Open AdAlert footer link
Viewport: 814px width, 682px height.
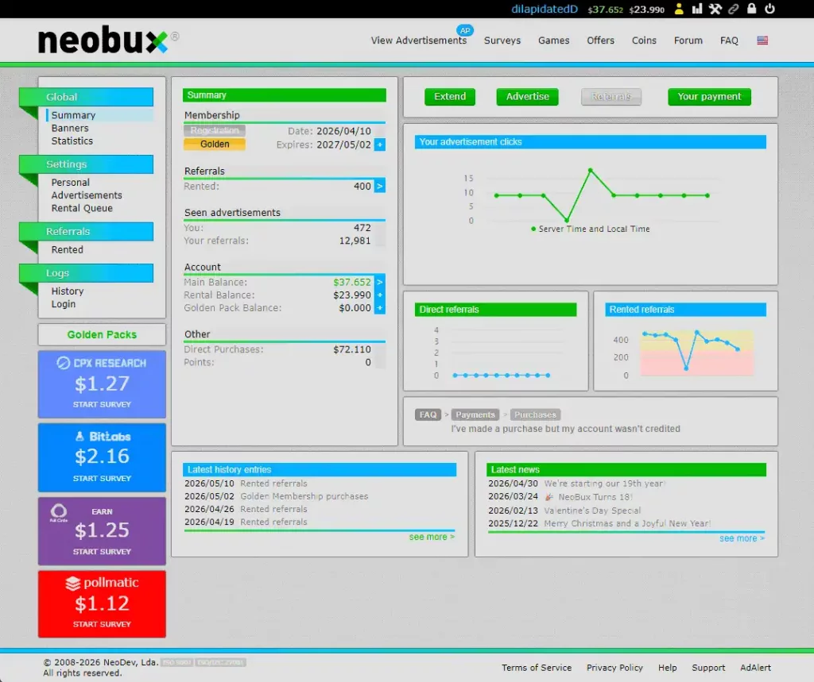[755, 668]
